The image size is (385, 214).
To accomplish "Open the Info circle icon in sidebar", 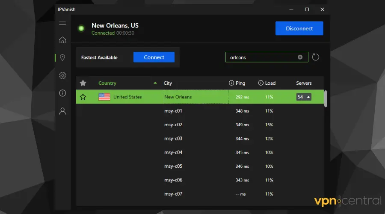I will click(x=62, y=93).
